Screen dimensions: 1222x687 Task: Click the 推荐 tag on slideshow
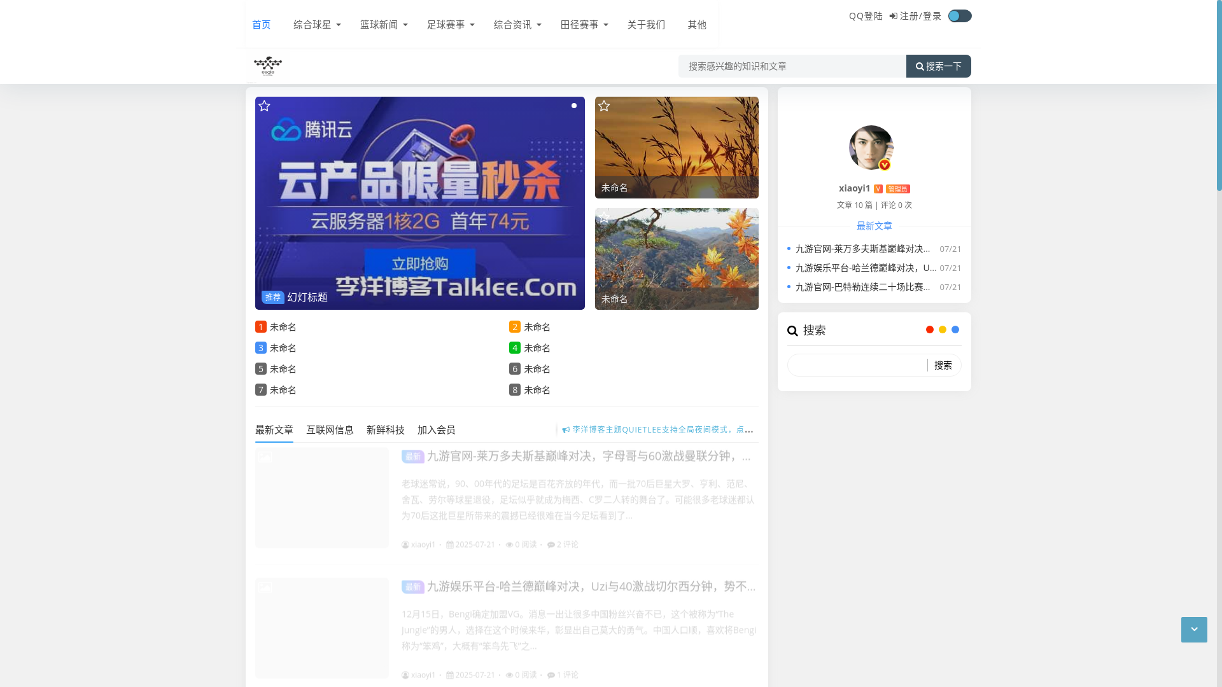click(273, 298)
